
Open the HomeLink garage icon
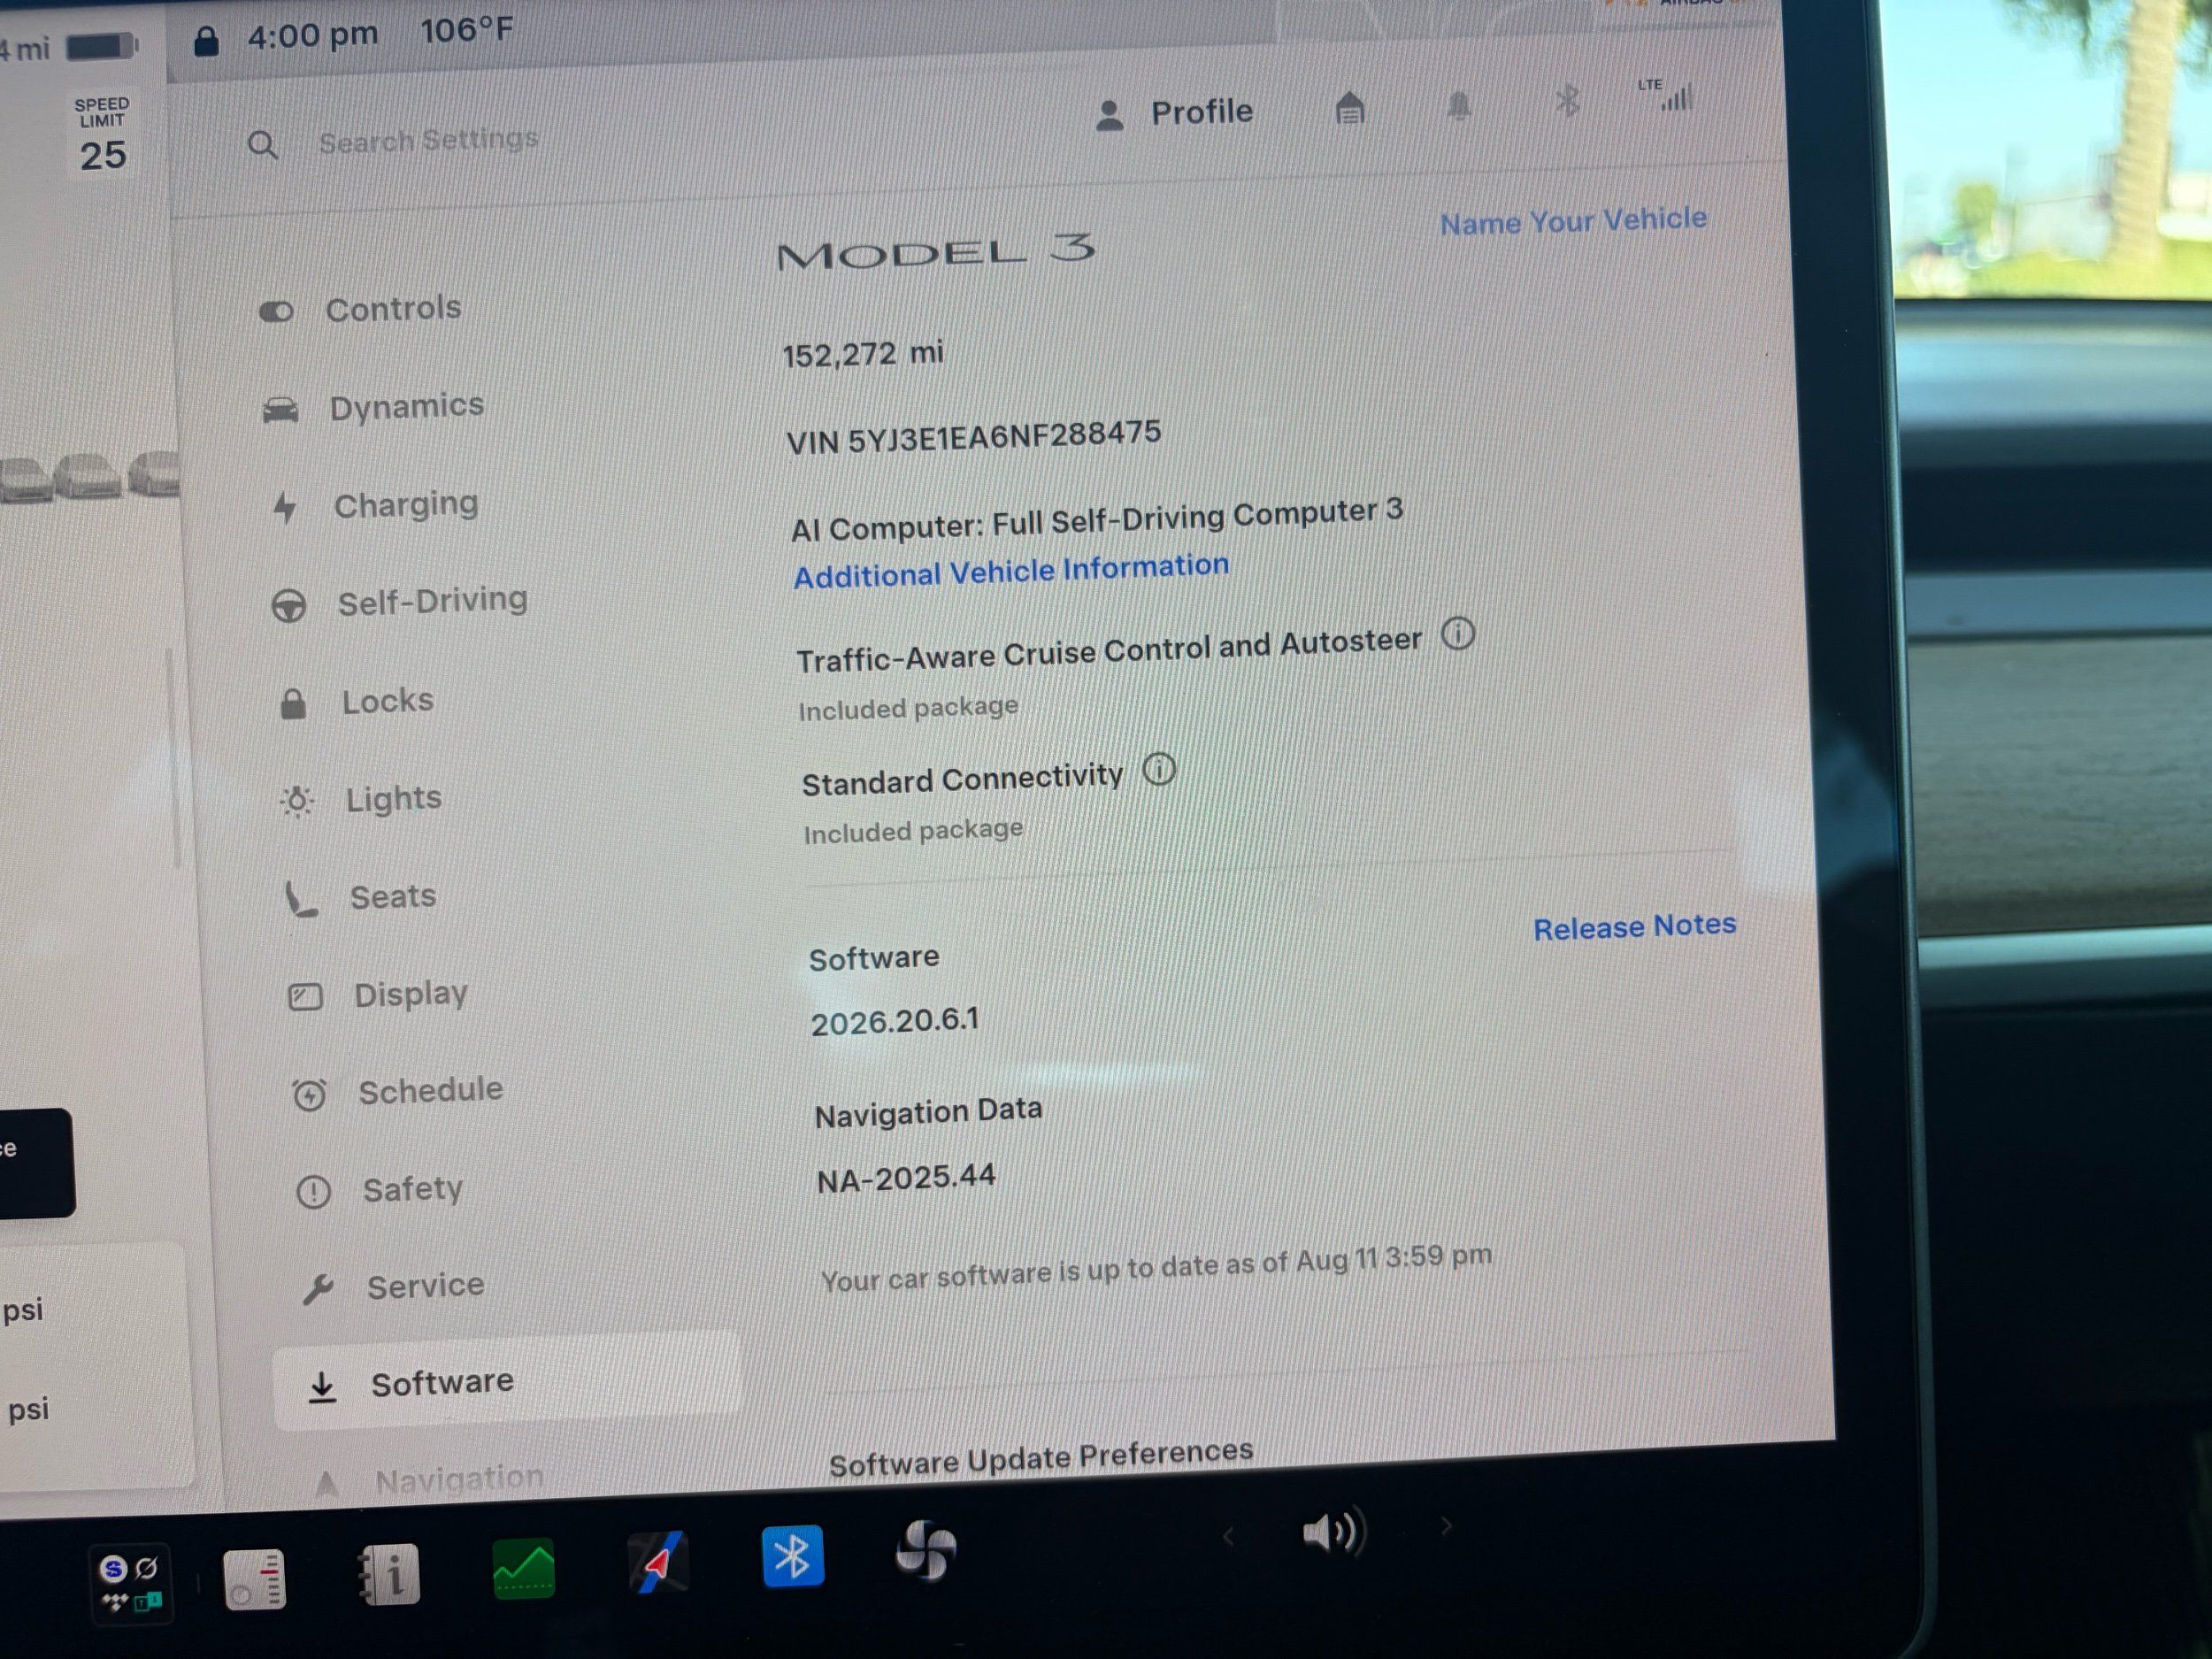pos(1350,107)
